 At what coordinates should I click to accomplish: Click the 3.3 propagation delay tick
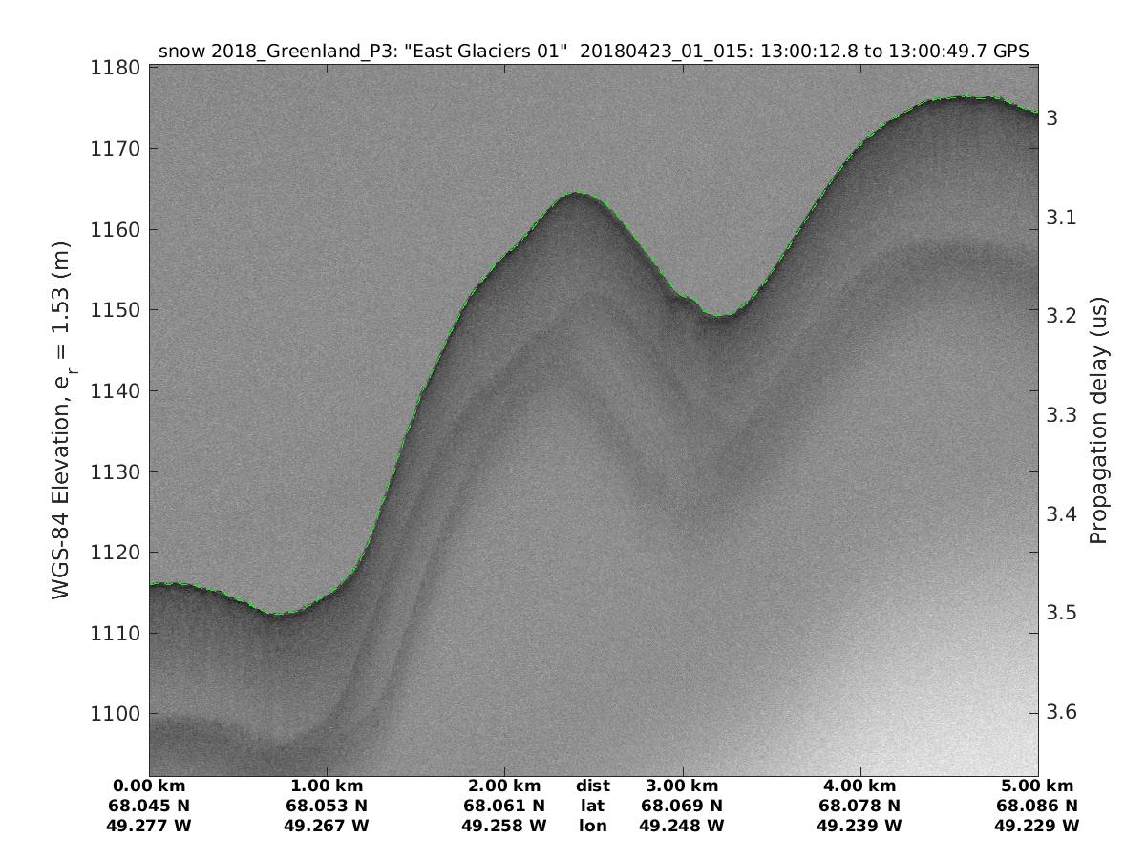point(1056,415)
